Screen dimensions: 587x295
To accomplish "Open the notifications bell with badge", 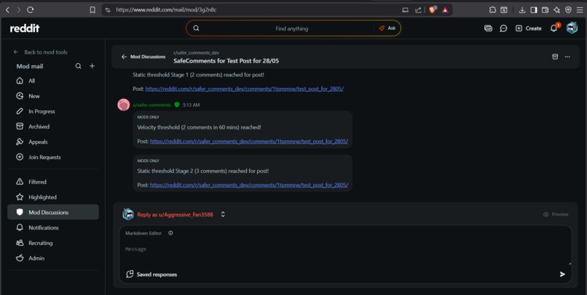I will (554, 28).
